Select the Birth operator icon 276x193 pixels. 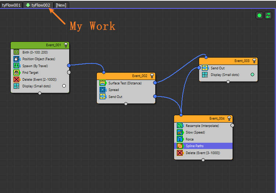(x=16, y=52)
